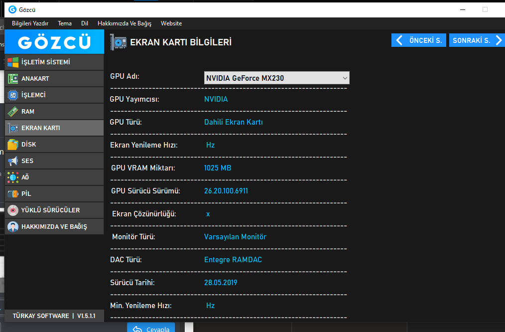Click the Ekran Çözünürlüğü label
505x332 pixels.
coord(144,214)
